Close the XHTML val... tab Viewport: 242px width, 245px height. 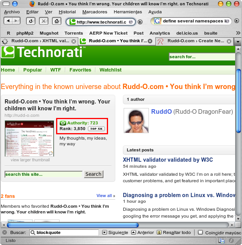pos(74,41)
